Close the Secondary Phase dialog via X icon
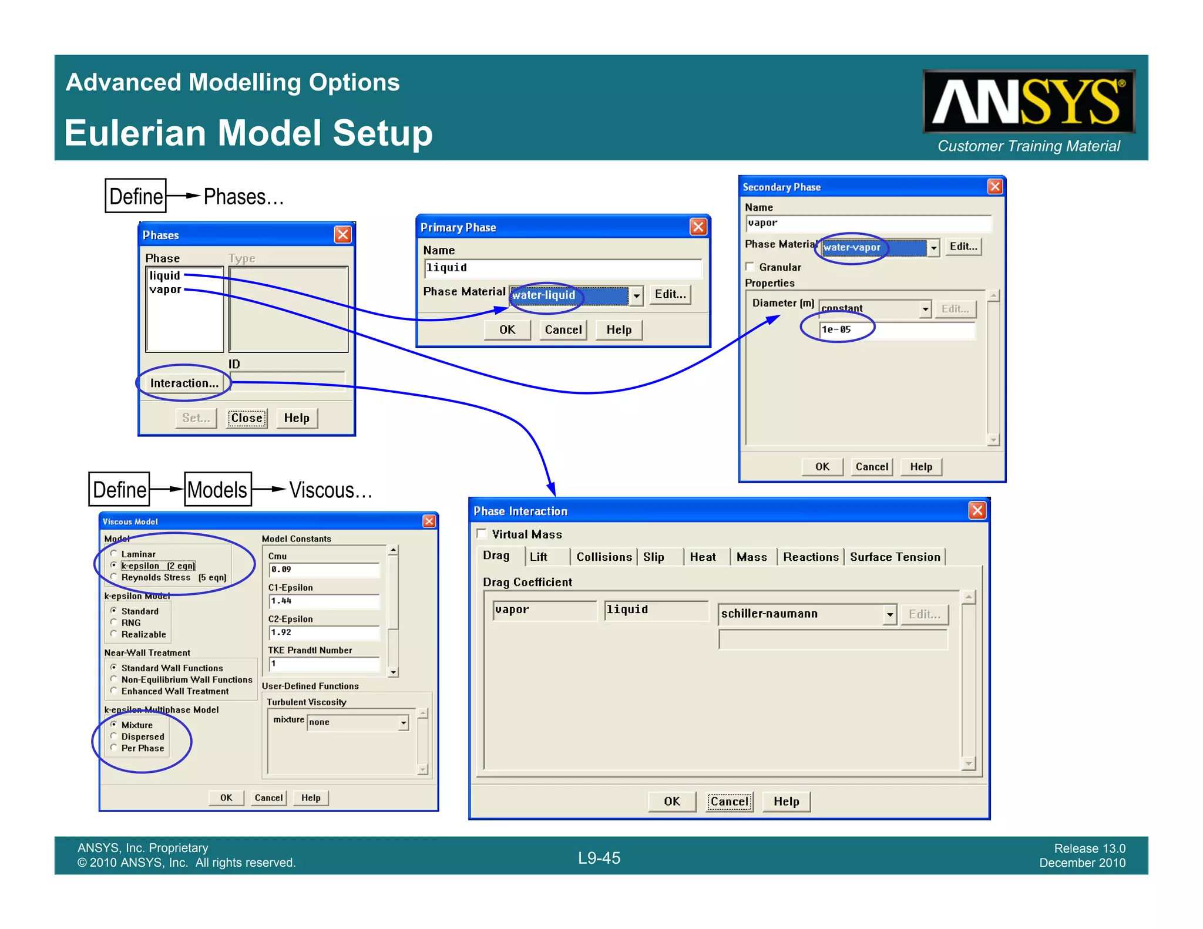Screen dimensions: 1203x929 [x=995, y=187]
